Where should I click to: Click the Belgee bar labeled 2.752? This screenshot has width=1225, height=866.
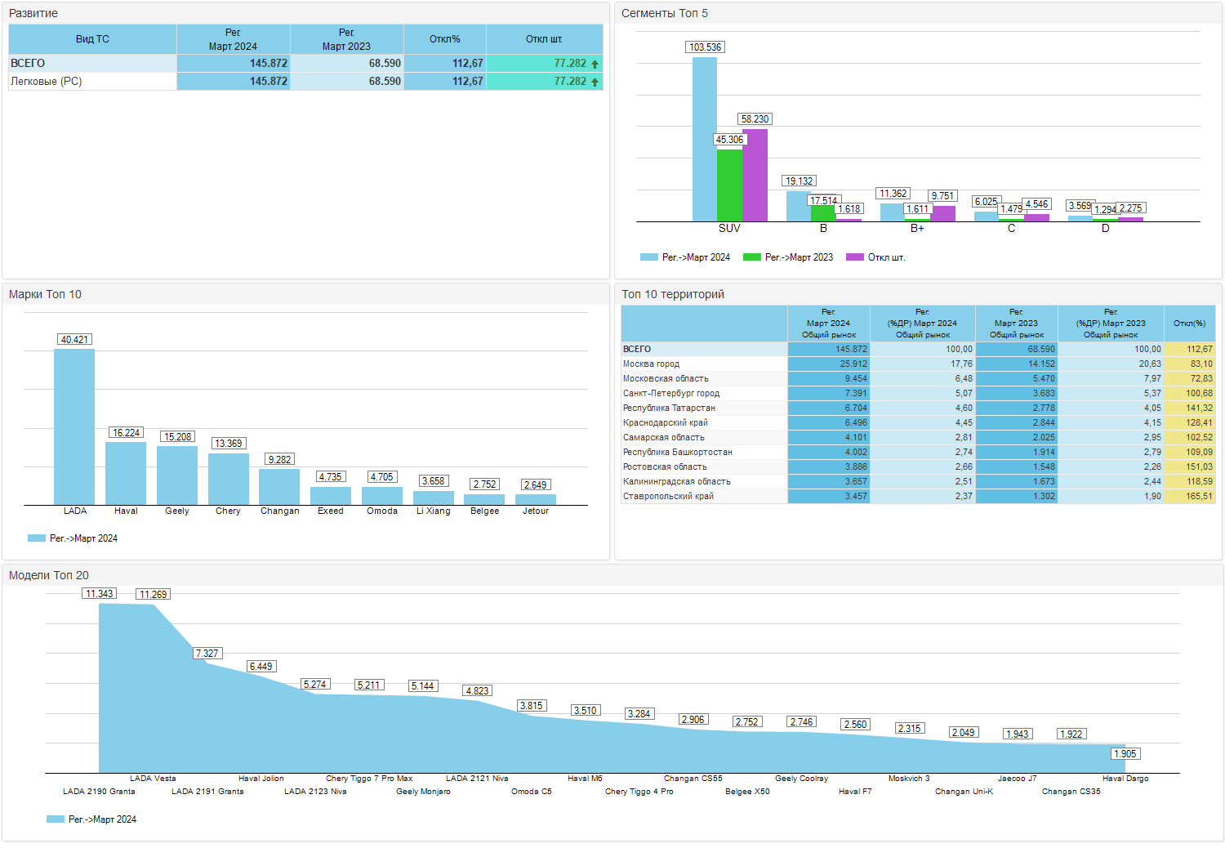(484, 499)
